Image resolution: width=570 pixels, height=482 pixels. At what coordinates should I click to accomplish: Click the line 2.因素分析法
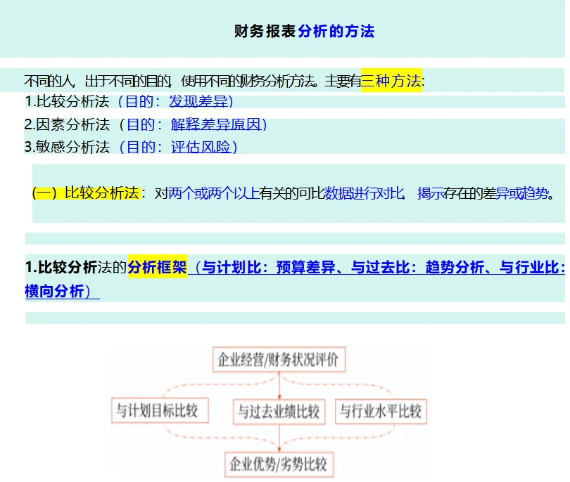pyautogui.click(x=66, y=124)
